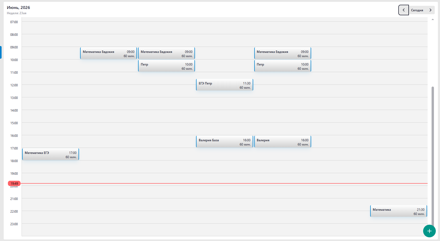The image size is (440, 241).
Task: Open the rightmost Петр event at 10:00
Action: click(282, 66)
